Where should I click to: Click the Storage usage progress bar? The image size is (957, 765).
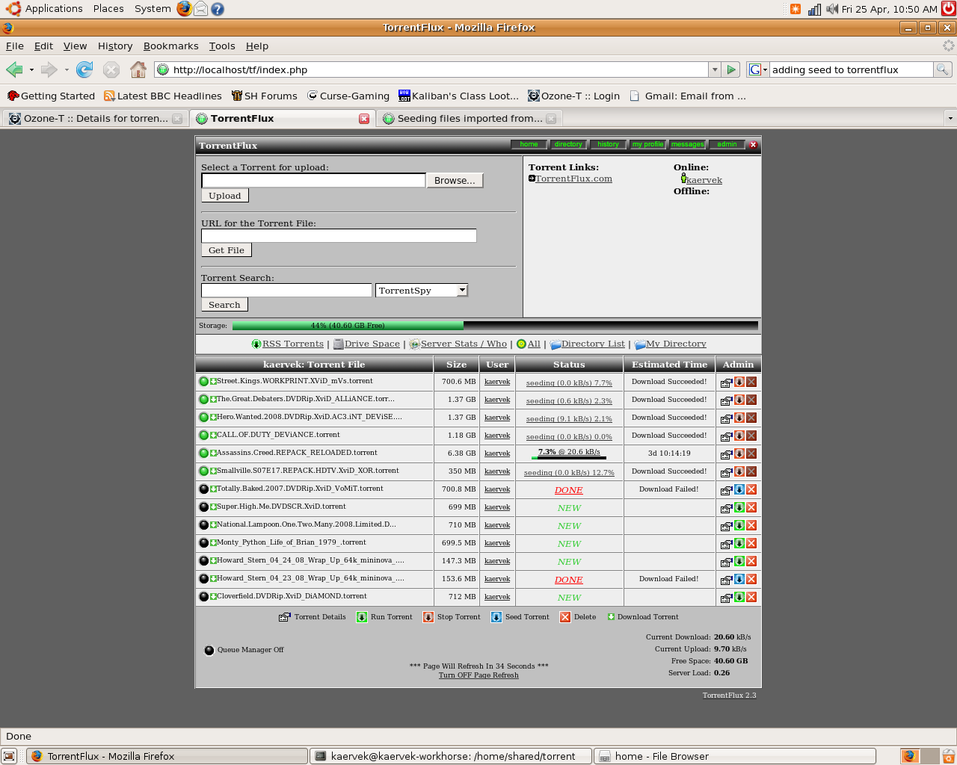point(495,326)
